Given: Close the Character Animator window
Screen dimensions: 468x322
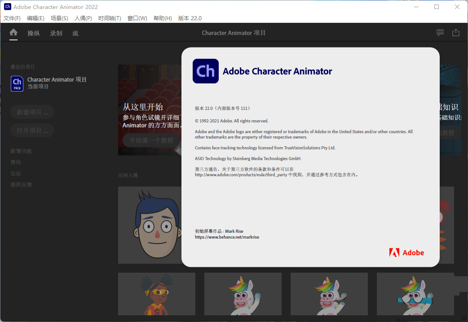Looking at the screenshot, I should pyautogui.click(x=457, y=7).
